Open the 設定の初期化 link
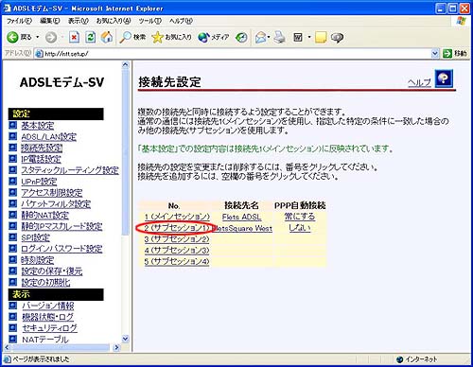Image resolution: width=473 pixels, height=367 pixels. [x=45, y=282]
